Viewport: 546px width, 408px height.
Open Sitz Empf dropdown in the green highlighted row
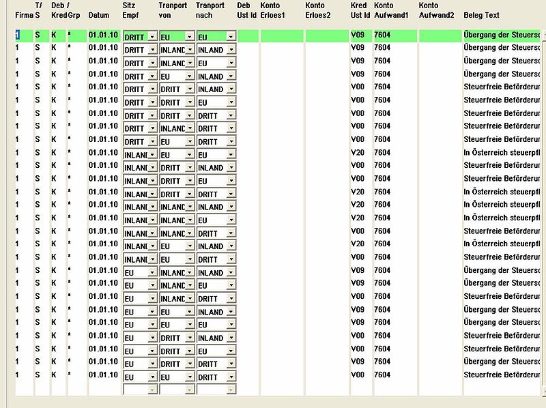(152, 37)
